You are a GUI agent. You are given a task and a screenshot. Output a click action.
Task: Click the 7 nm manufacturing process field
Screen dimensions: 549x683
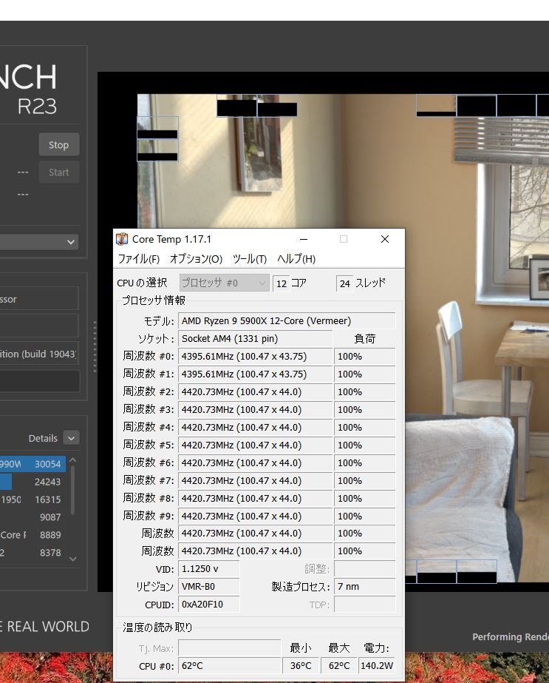pyautogui.click(x=364, y=587)
